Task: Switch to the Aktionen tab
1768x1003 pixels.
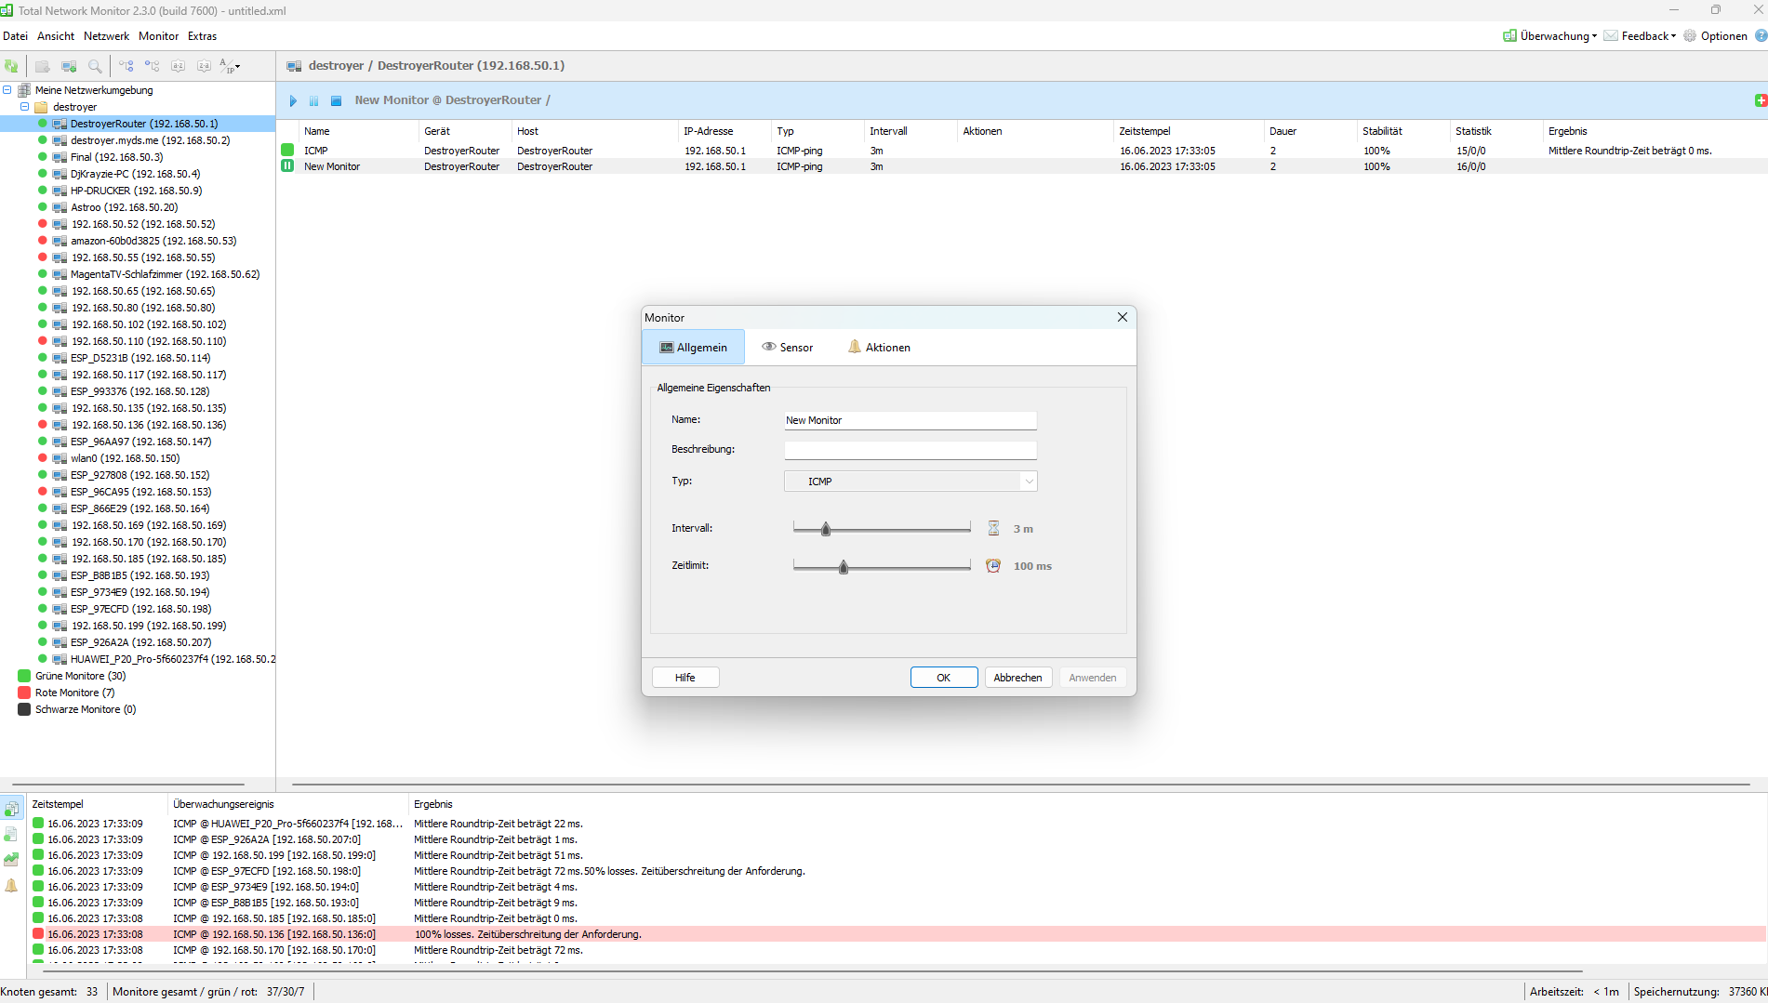Action: click(x=880, y=347)
